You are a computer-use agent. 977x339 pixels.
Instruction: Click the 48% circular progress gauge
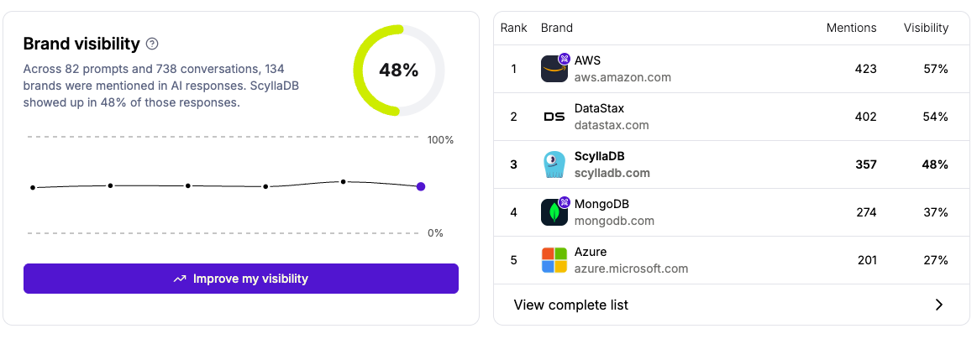[x=398, y=70]
